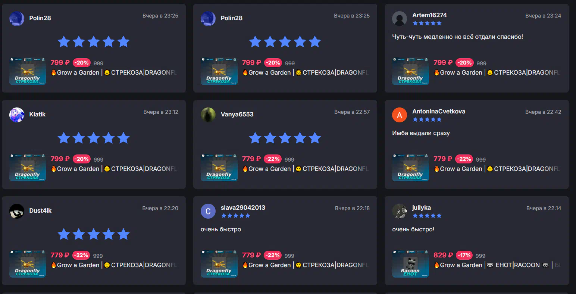Open Artem16274's default gray avatar
The image size is (576, 294).
point(400,19)
